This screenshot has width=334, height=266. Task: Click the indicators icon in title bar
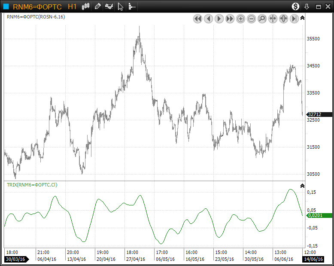(109, 6)
